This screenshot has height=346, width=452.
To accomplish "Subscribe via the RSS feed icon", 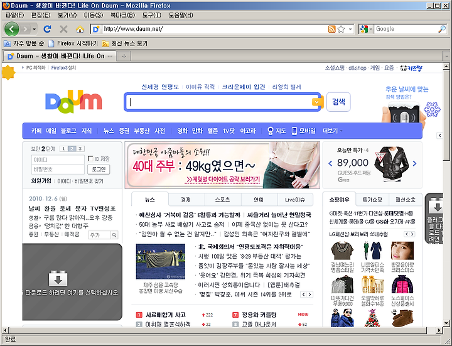I will tap(332, 29).
